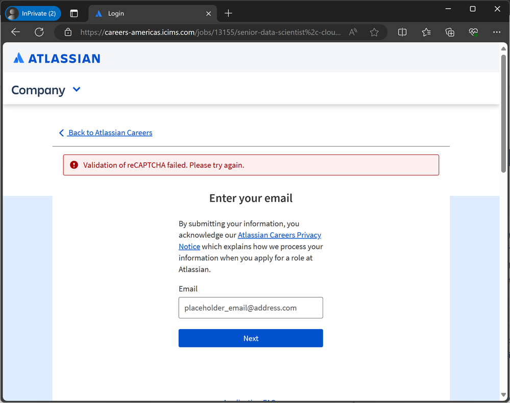The width and height of the screenshot is (510, 403).
Task: Click 'Validation of reCAPTCHA failed' message text
Action: pos(163,165)
